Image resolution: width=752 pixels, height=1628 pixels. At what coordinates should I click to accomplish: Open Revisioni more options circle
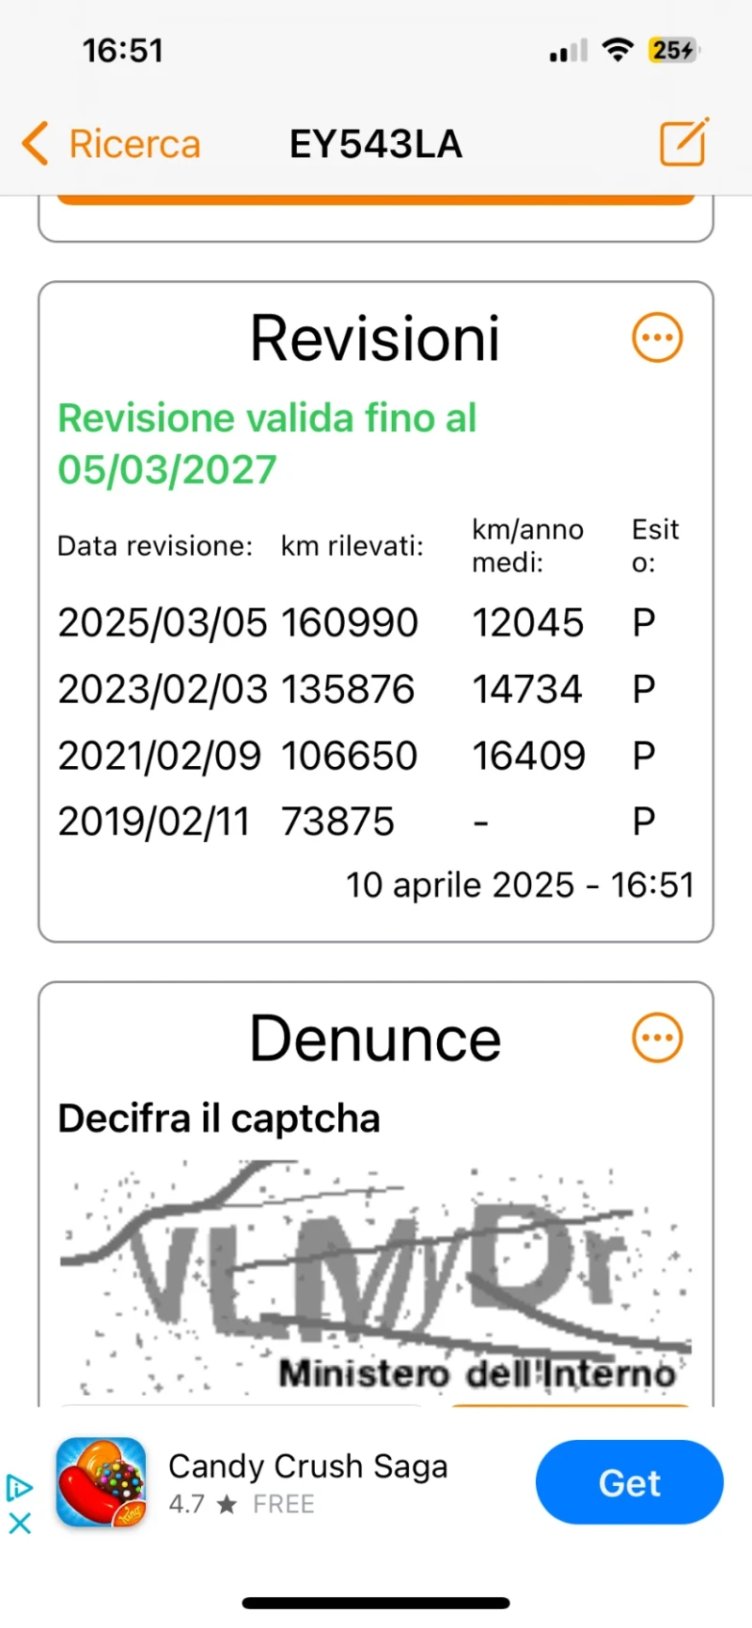tap(657, 337)
